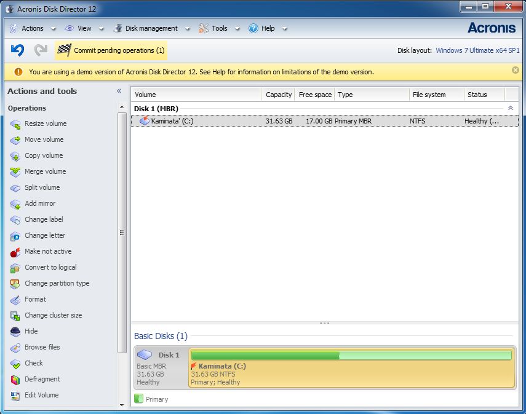Open the Disk management menu
This screenshot has height=414, width=526.
pos(151,28)
